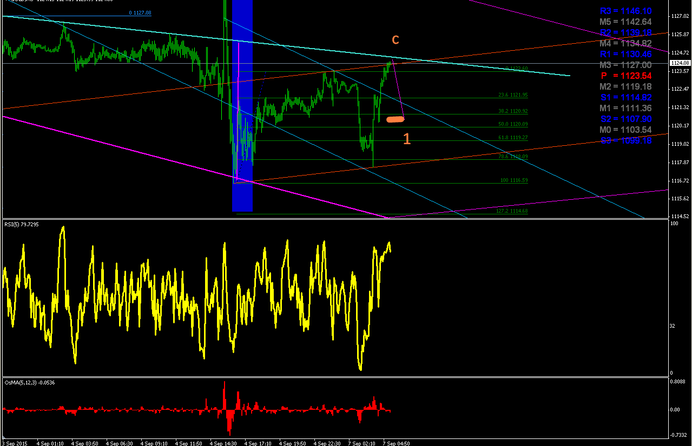Screen dimensions: 692x446
Task: Click the 7 Sep 02:10 time label
Action: tap(362, 443)
